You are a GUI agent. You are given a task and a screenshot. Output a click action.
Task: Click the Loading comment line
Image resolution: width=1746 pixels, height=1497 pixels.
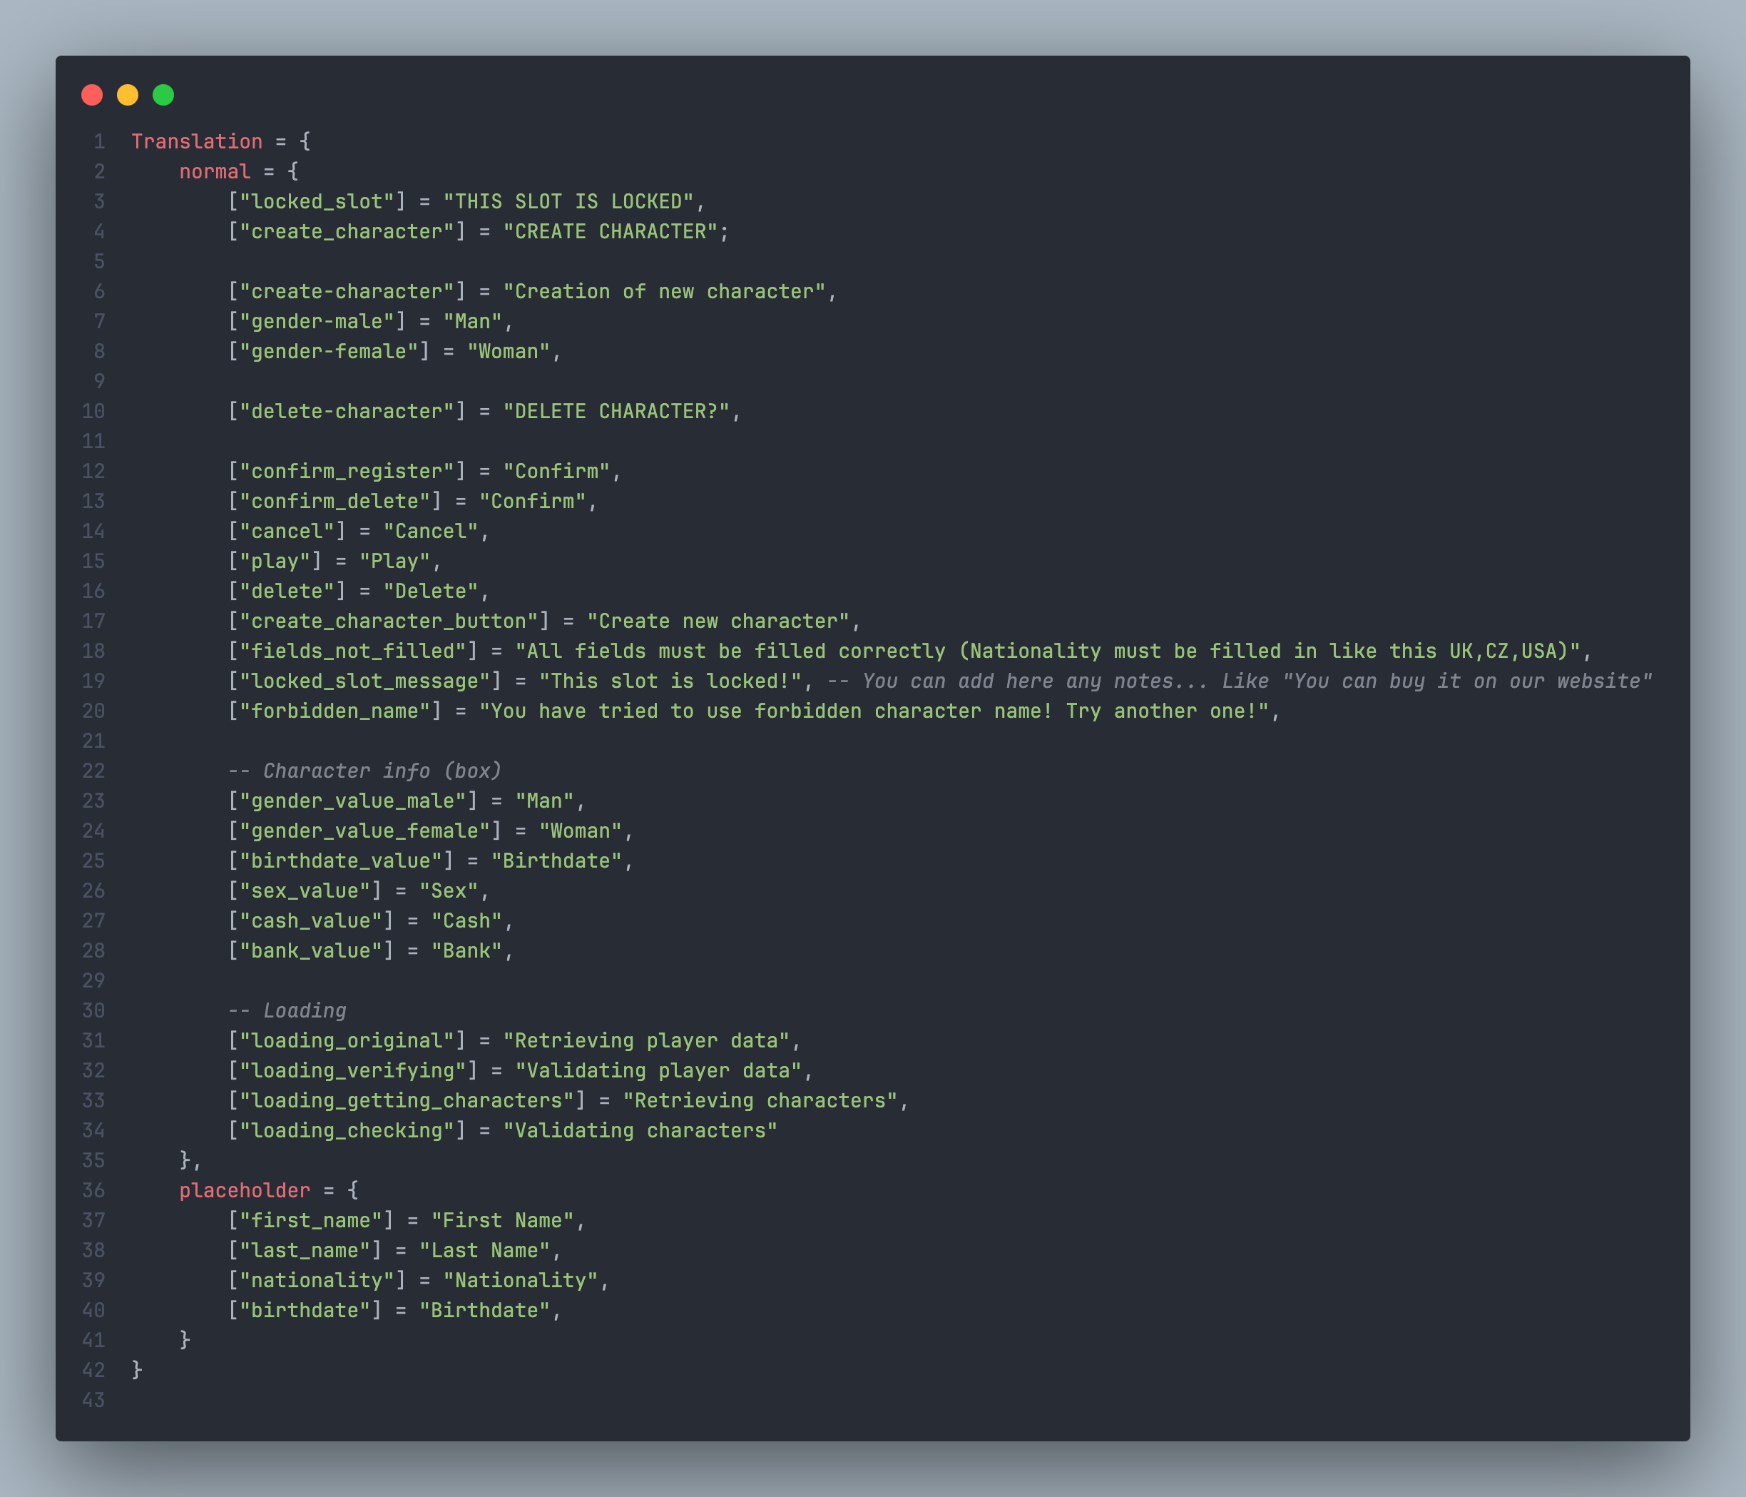287,1010
